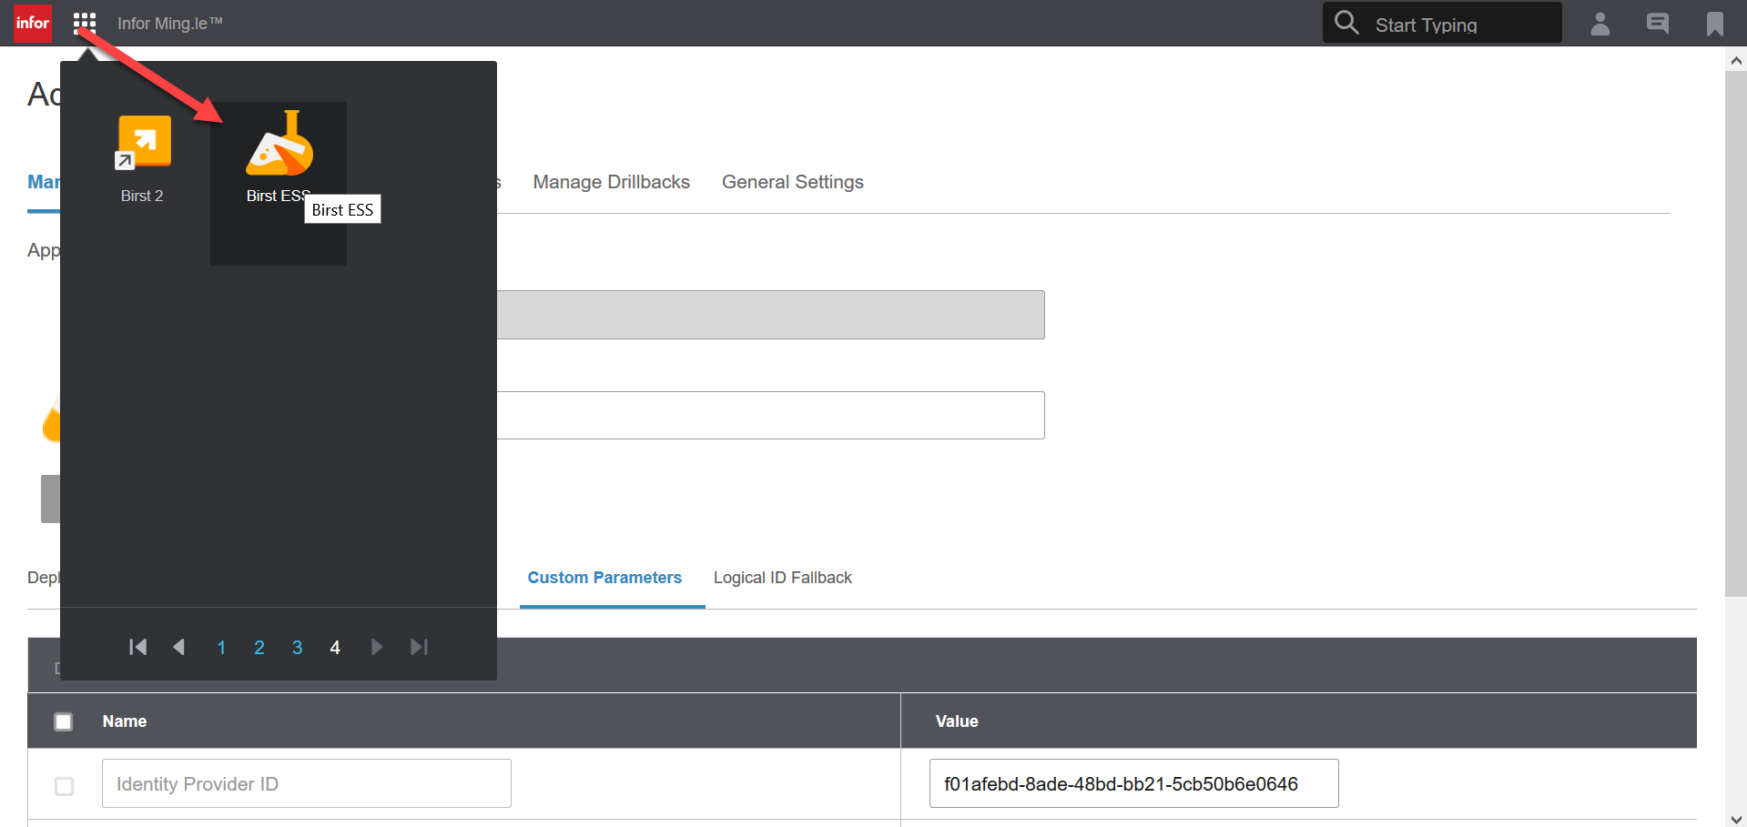Open the messages chat icon

1658,23
